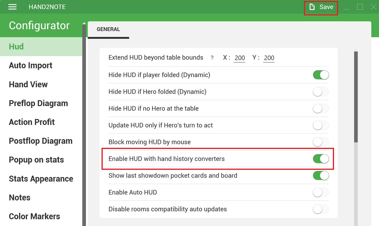The image size is (379, 226).
Task: Open the Hud configurator section
Action: [41, 46]
